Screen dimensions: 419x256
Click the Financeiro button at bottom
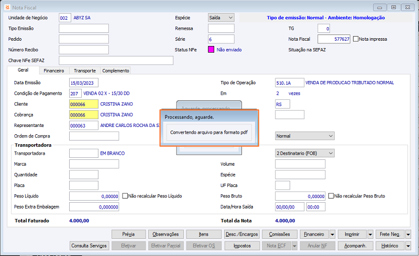[x=314, y=235]
